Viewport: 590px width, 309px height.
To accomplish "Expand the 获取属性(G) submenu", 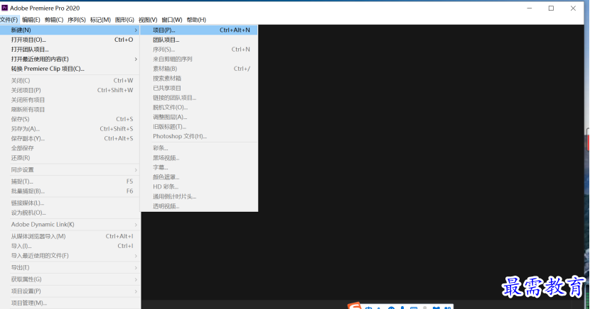I will click(70, 279).
